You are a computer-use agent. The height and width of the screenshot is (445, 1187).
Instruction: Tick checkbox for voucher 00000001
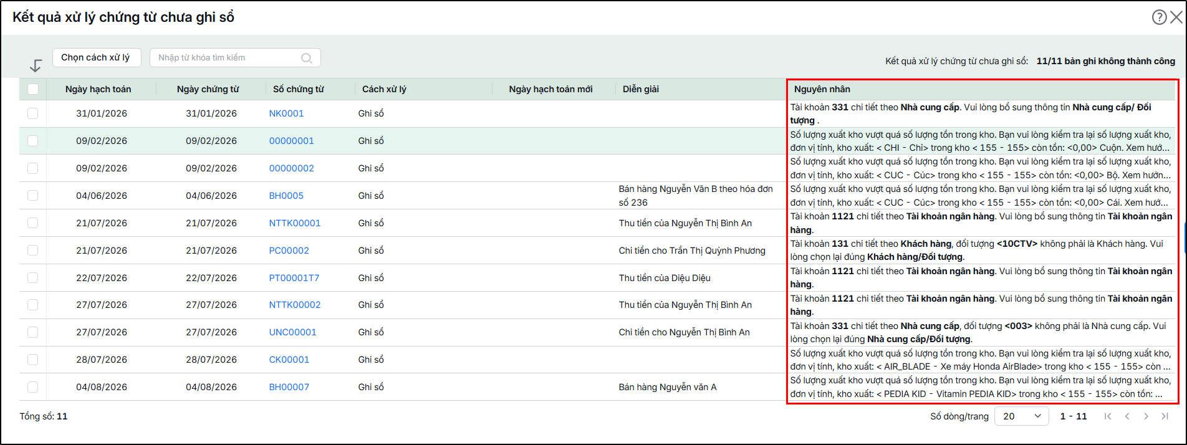[33, 141]
